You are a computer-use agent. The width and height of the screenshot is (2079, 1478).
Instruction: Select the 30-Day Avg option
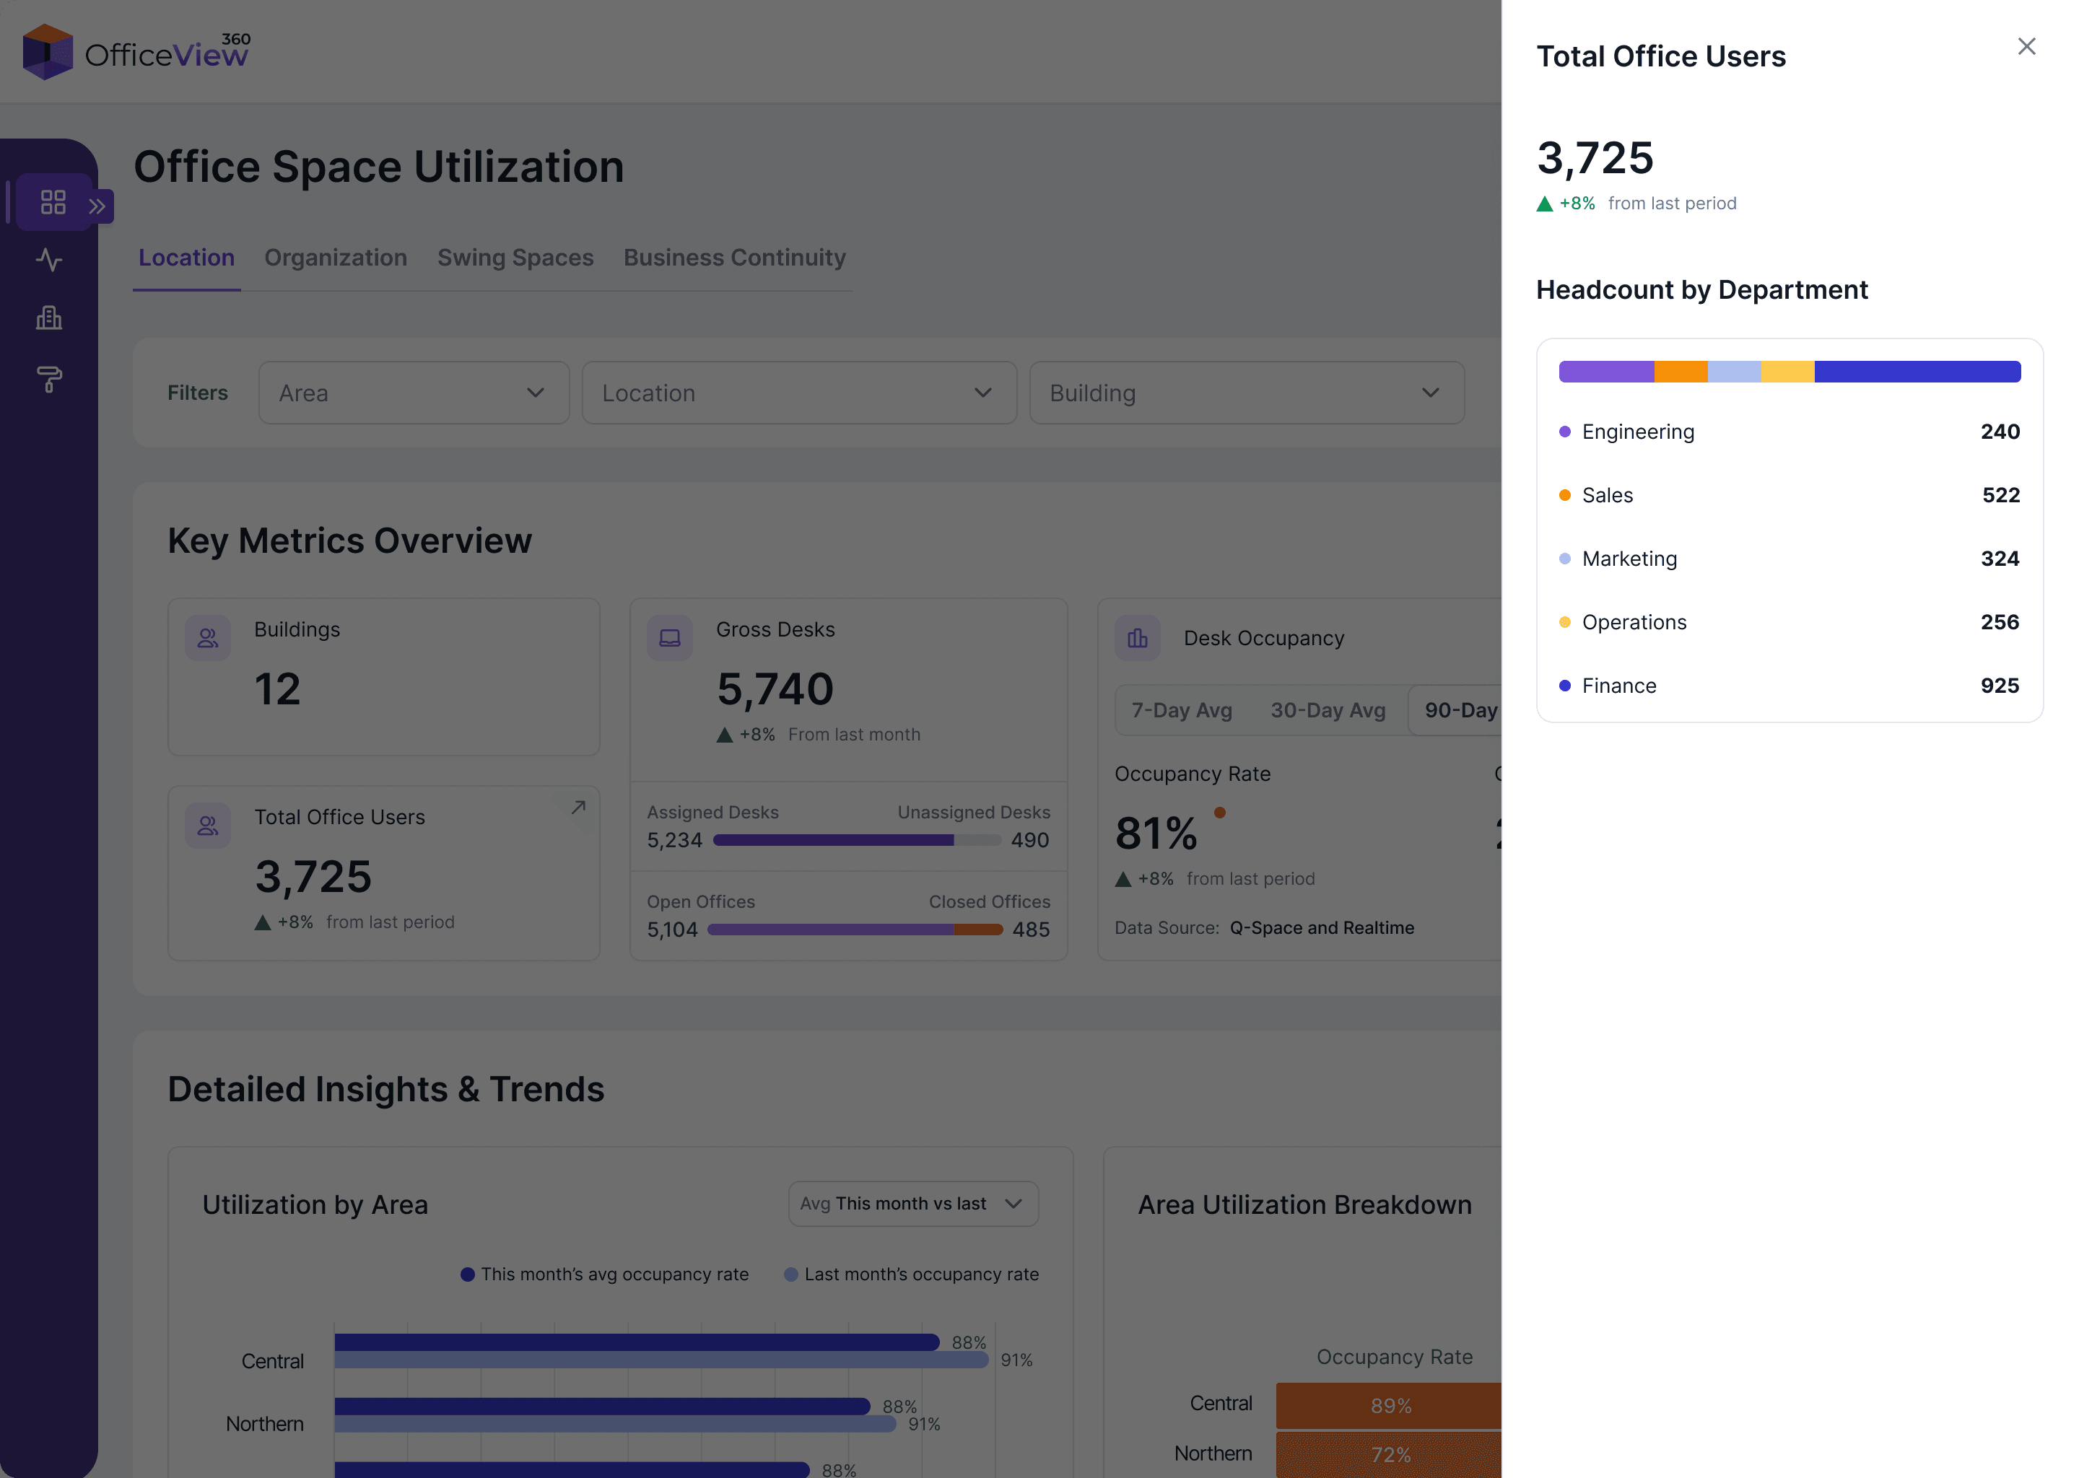tap(1327, 710)
